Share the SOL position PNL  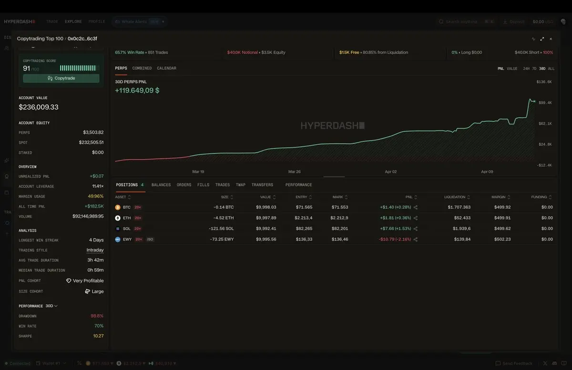pyautogui.click(x=416, y=229)
